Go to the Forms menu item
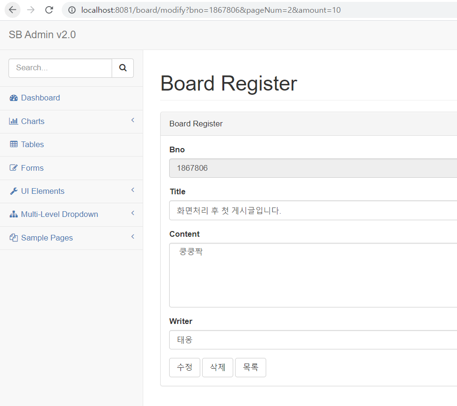This screenshot has height=406, width=457. tap(72, 168)
